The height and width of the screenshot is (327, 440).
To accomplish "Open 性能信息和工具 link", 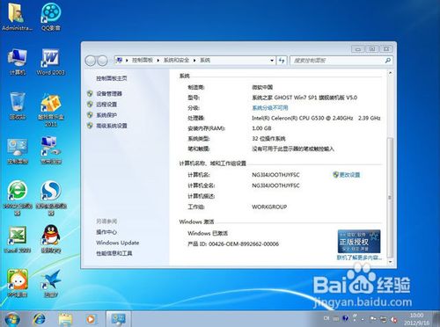I will click(114, 253).
